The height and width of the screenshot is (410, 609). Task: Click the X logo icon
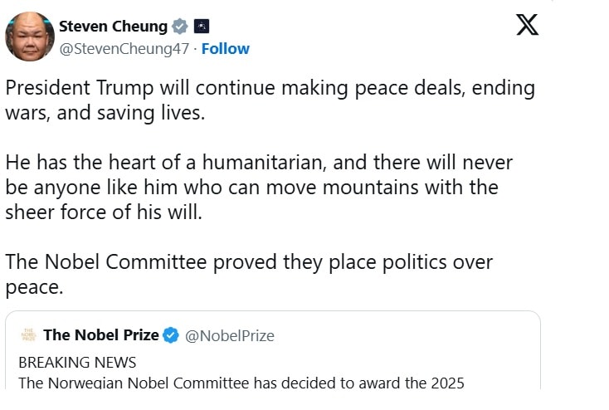[527, 25]
